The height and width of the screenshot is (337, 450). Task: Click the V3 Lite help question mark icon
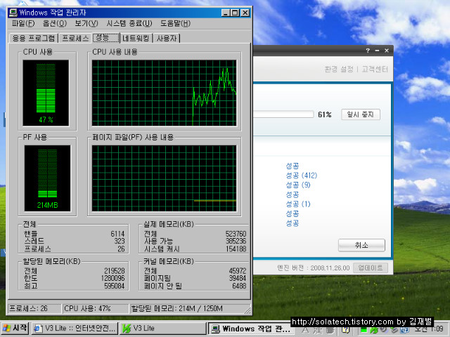pyautogui.click(x=368, y=51)
